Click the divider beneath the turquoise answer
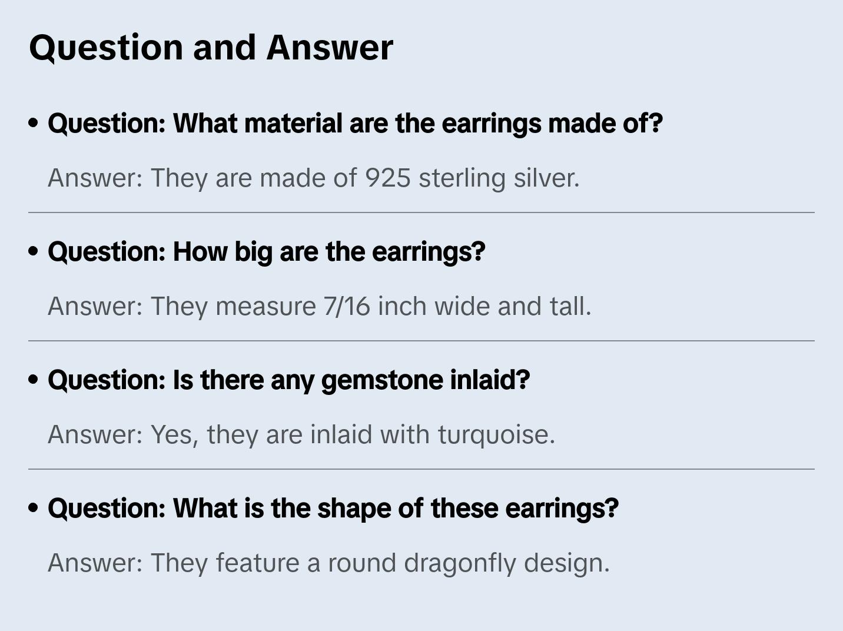Screen dimensions: 843x631 pos(421,469)
